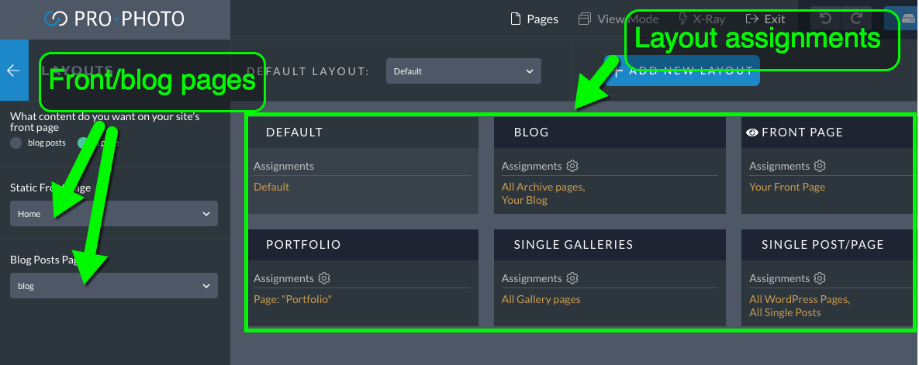Image resolution: width=919 pixels, height=365 pixels.
Task: Select the DEFAULT layout card header
Action: (x=364, y=133)
